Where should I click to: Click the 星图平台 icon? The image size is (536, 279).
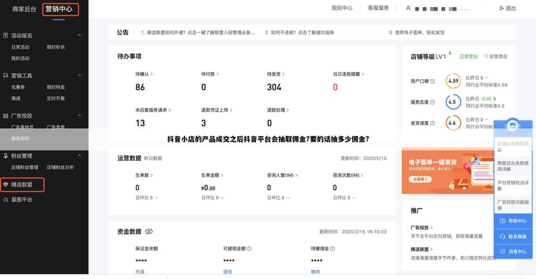(6, 200)
